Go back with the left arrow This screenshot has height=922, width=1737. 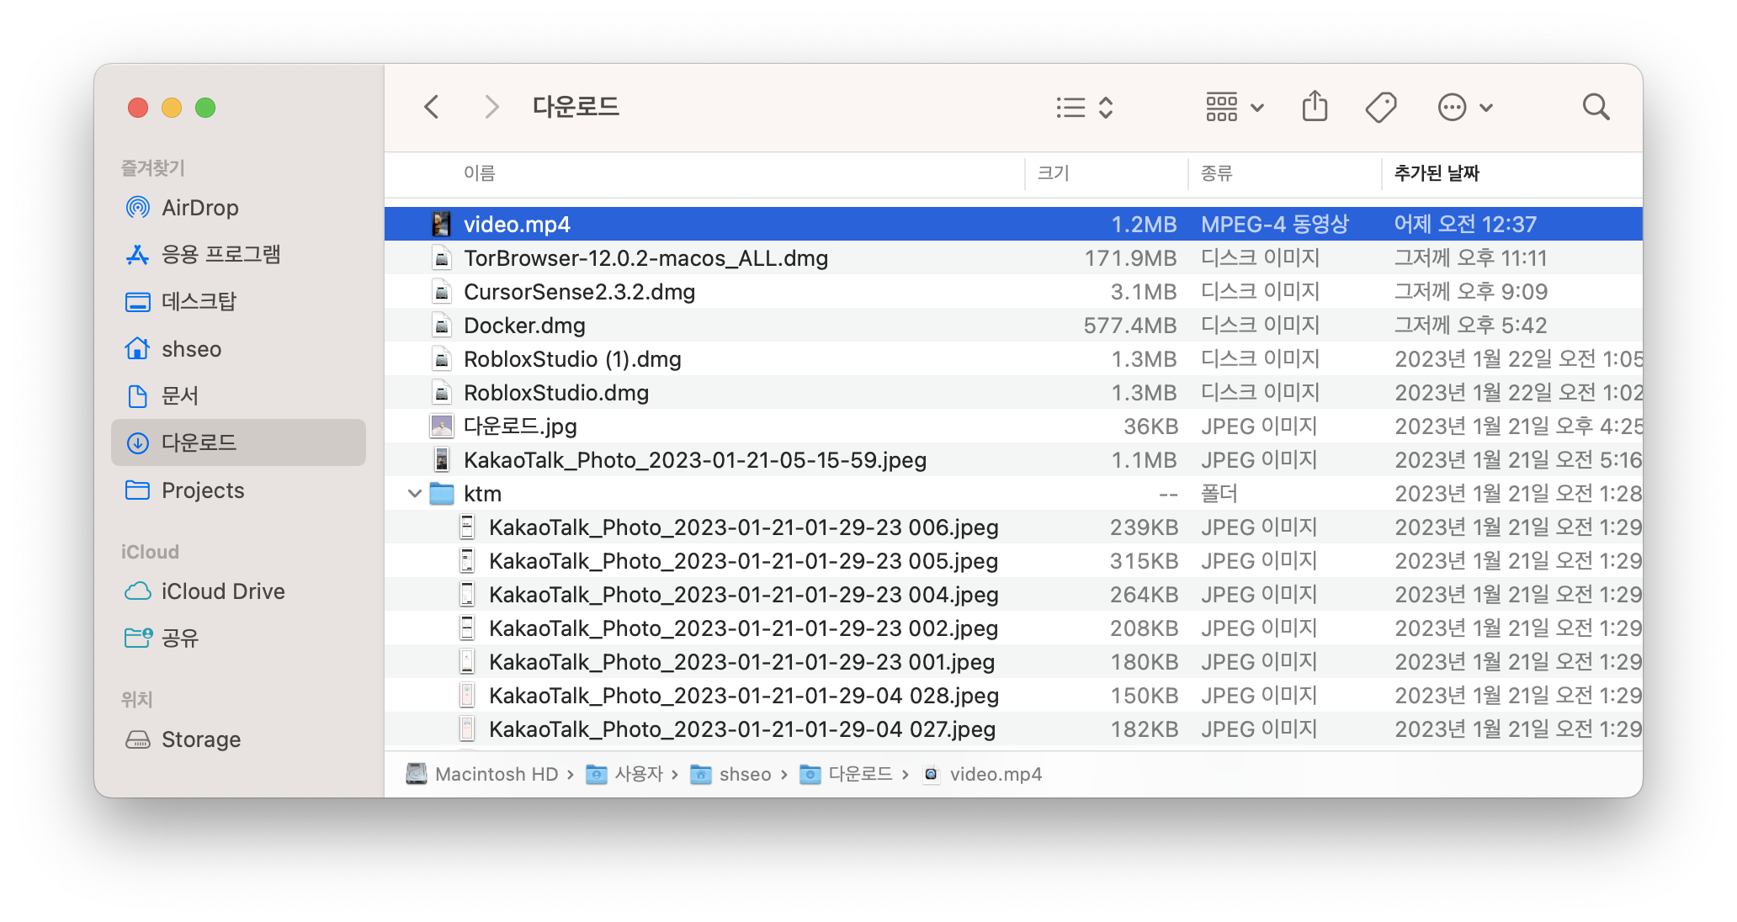(x=432, y=108)
